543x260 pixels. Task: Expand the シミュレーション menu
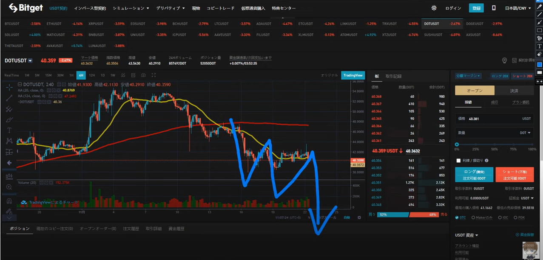click(131, 8)
